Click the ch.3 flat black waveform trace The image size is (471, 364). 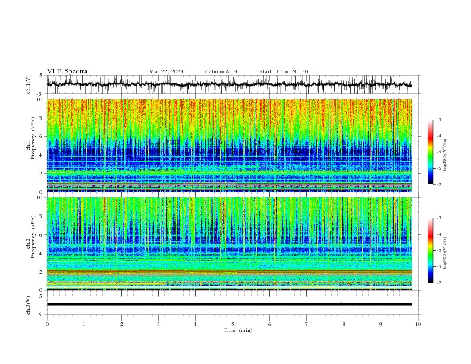click(230, 305)
